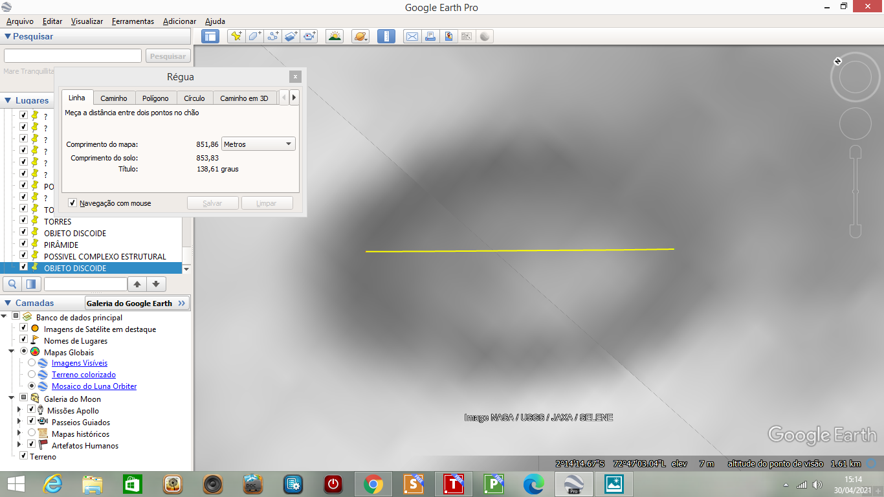This screenshot has height=497, width=884.
Task: Move the selected place up with the arrow
Action: [x=137, y=283]
